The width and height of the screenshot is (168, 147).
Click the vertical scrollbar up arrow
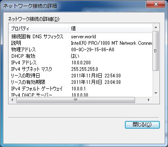point(156,28)
